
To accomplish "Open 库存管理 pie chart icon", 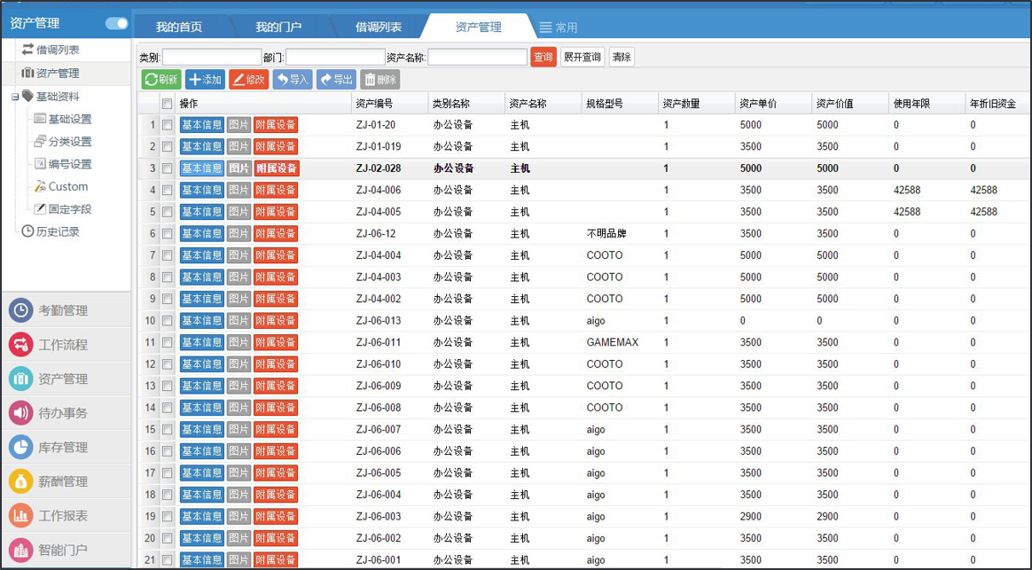I will [x=21, y=448].
